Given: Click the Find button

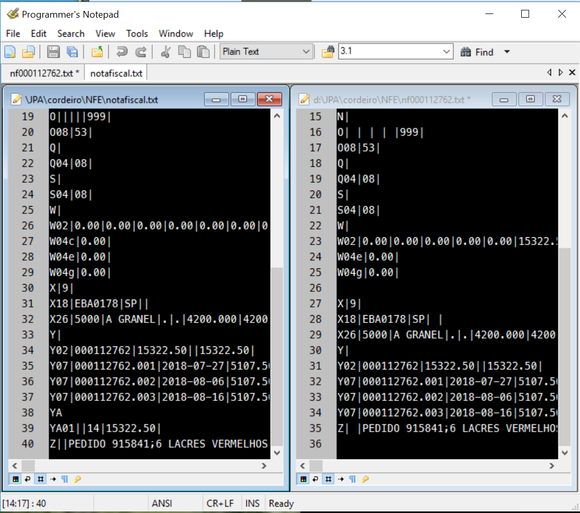Looking at the screenshot, I should [478, 52].
